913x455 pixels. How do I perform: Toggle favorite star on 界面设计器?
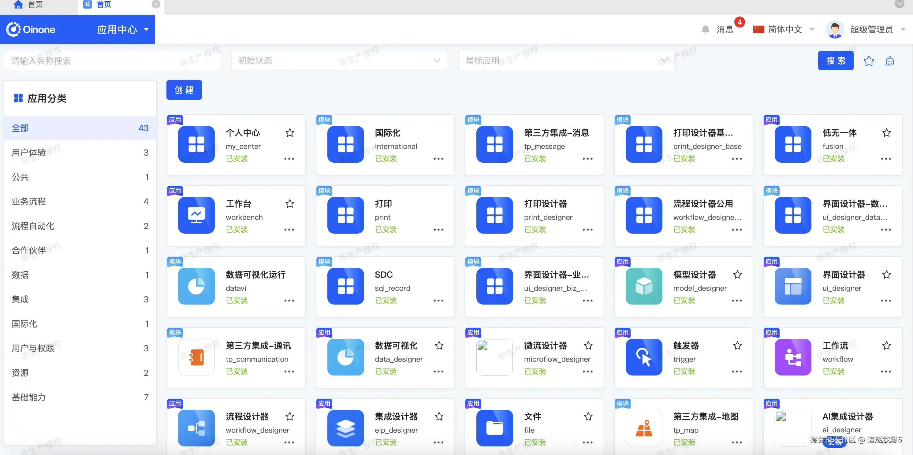tap(886, 274)
